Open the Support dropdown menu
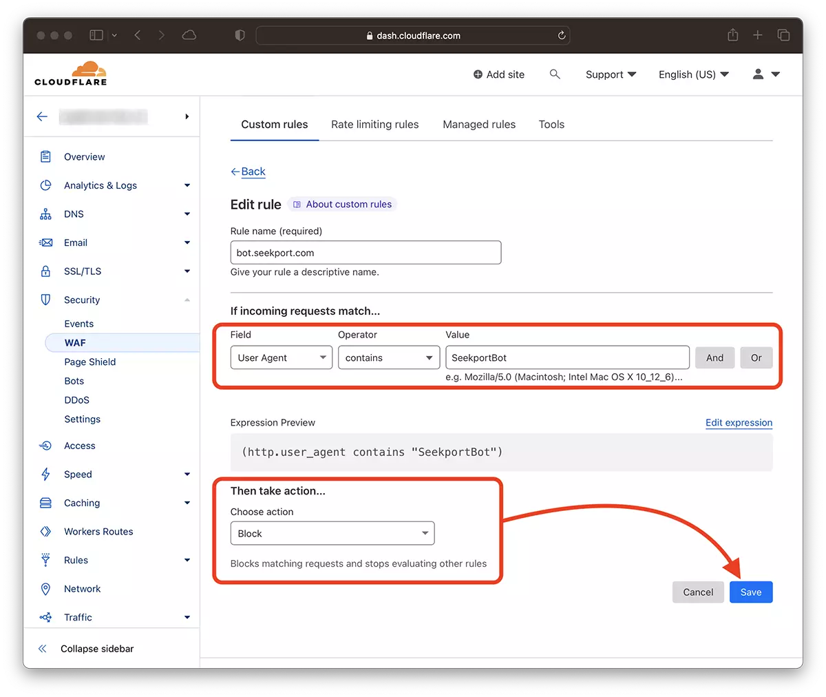This screenshot has width=826, height=697. [x=611, y=74]
